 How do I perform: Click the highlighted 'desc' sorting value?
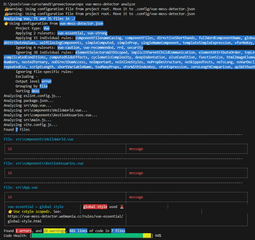pos(36,91)
